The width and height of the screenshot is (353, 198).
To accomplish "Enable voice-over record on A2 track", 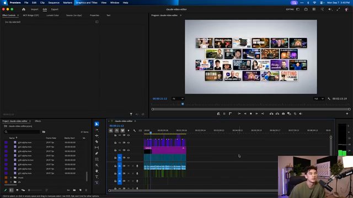I will [x=137, y=174].
